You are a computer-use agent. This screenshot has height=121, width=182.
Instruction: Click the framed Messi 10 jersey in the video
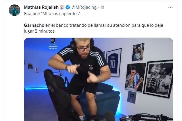113,63
